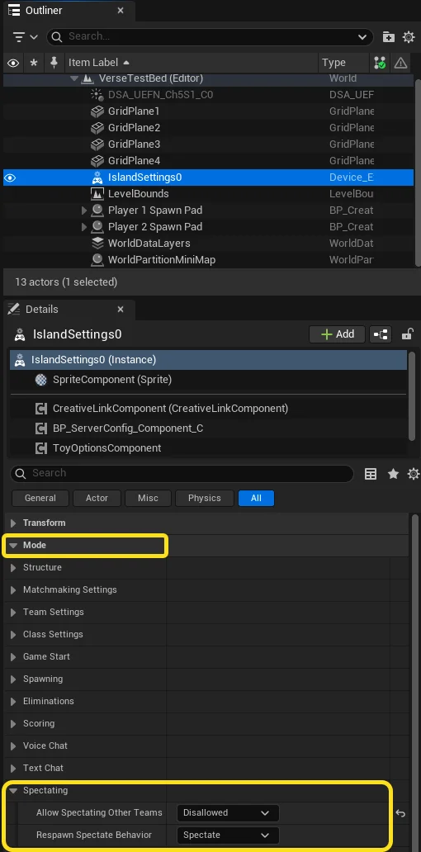Click the Blueprint/hierarchy icon next to Add
This screenshot has height=852, width=421.
(381, 334)
